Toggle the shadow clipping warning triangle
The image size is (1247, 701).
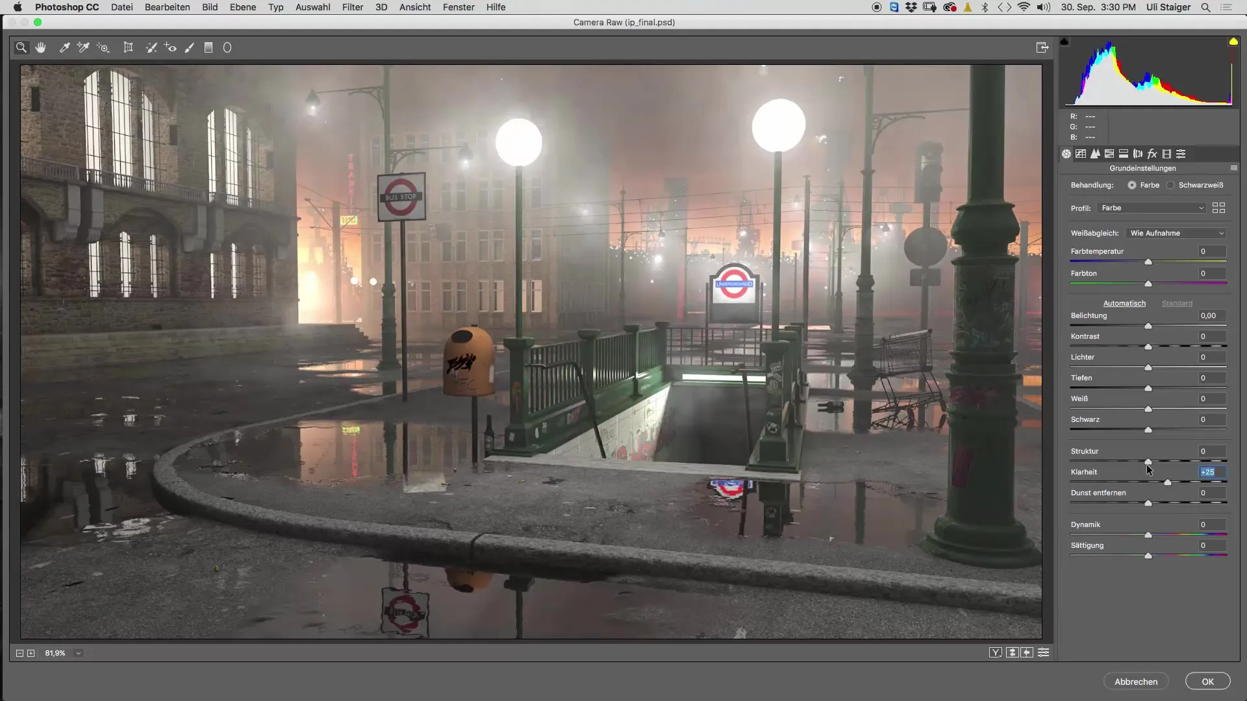pyautogui.click(x=1064, y=42)
